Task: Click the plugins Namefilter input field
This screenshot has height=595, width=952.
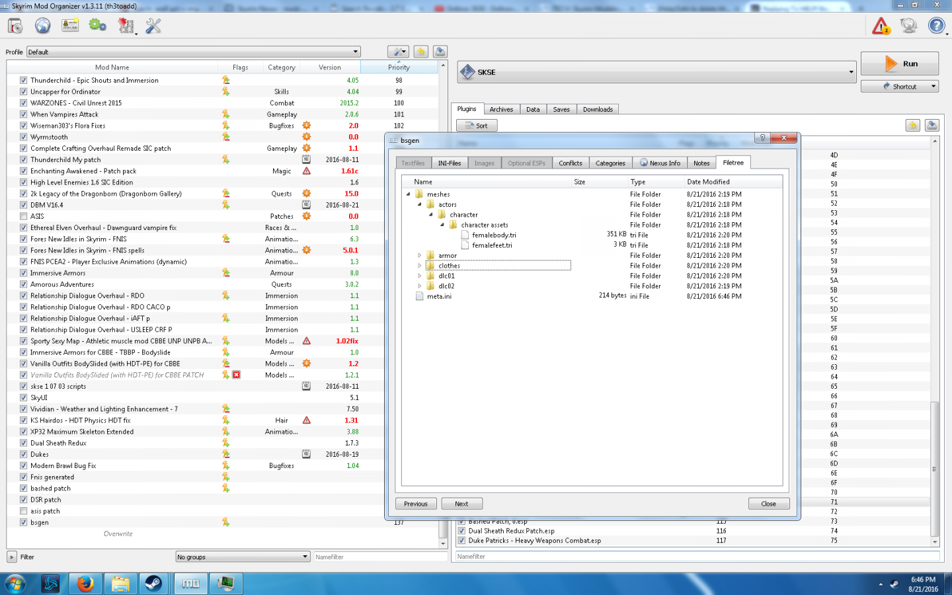Action: [x=697, y=557]
